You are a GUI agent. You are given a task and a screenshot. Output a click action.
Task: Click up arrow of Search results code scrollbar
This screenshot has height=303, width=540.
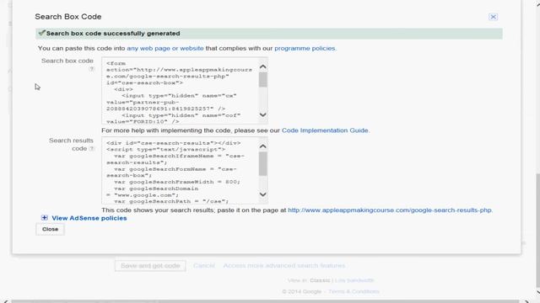pyautogui.click(x=262, y=146)
